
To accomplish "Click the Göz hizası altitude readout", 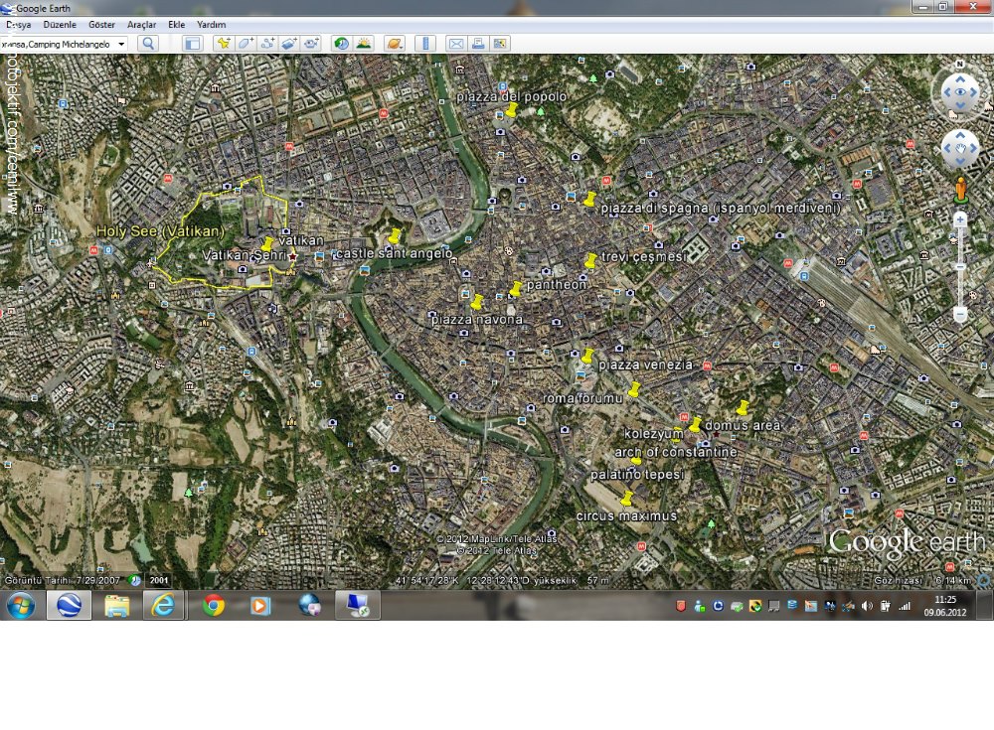I will pyautogui.click(x=921, y=580).
